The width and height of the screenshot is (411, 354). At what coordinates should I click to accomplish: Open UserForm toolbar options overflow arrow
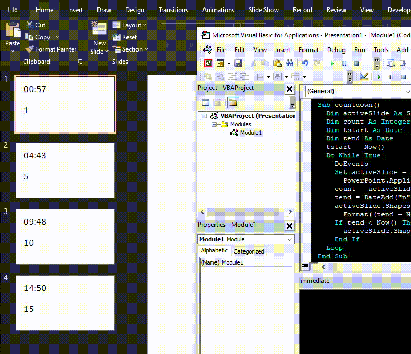(x=350, y=77)
